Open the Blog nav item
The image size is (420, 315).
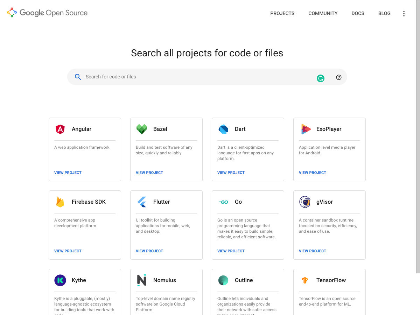coord(384,14)
